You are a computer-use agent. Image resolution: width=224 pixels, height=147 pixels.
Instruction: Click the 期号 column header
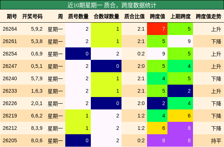12,16
